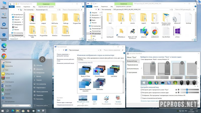Select OVGorskiy.ru shortcut in DVD window
Image resolution: width=201 pixels, height=113 pixels.
coord(121,32)
